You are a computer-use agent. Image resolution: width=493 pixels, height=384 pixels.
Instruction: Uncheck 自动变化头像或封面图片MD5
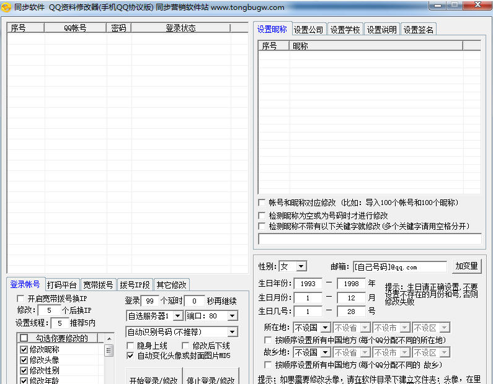(130, 356)
